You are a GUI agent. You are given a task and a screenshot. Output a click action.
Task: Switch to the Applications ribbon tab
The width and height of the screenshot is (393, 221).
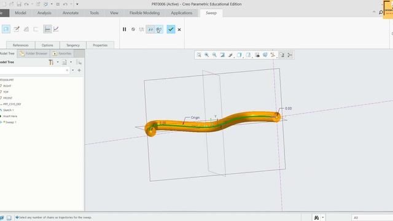tap(182, 13)
